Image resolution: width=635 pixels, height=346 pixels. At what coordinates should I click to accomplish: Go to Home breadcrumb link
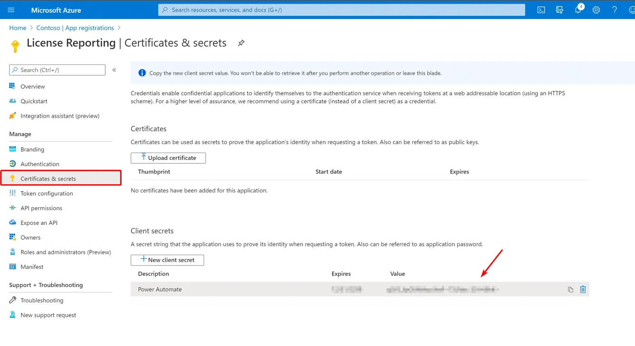click(x=18, y=28)
